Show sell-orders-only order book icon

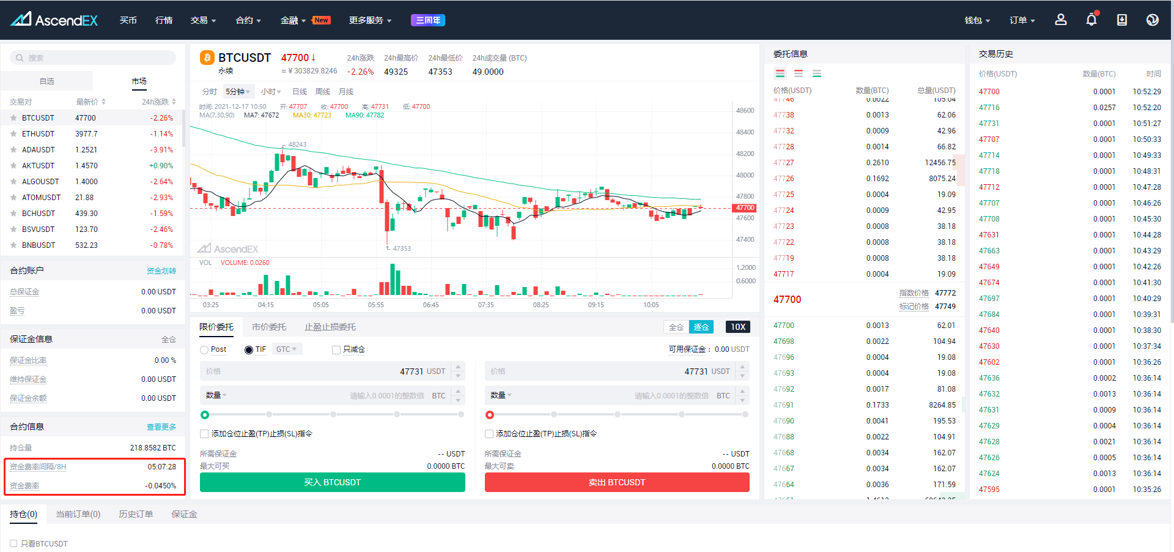tap(799, 73)
